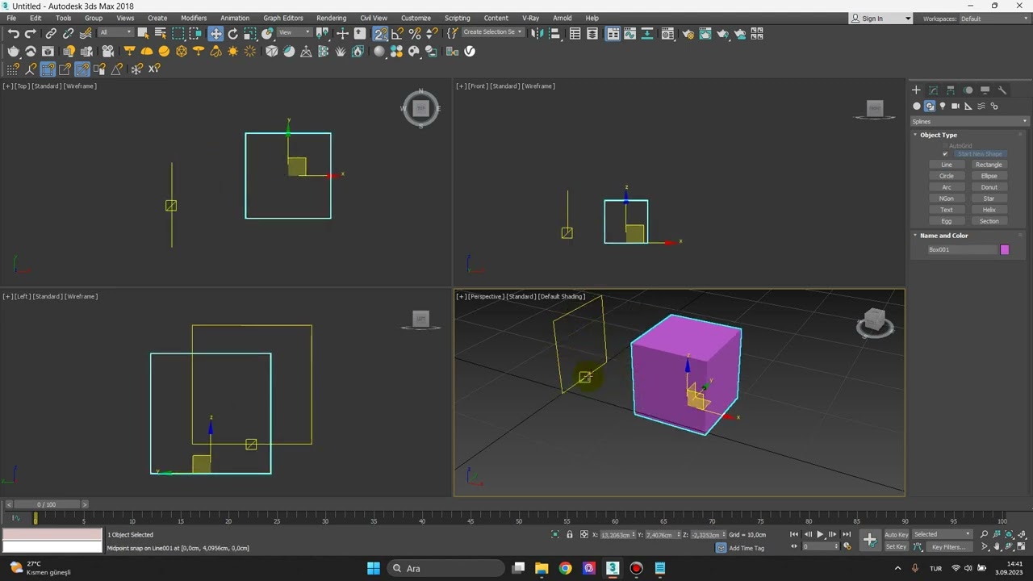Activate the Select and Move tool
The width and height of the screenshot is (1033, 581).
coord(215,33)
